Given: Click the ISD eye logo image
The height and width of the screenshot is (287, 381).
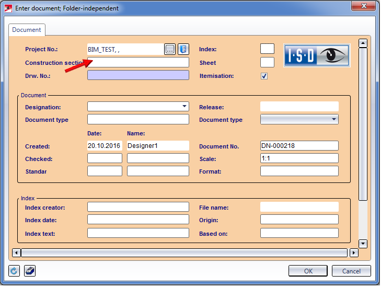Looking at the screenshot, I should point(317,55).
